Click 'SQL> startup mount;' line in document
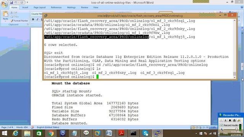244x137 pixels. (72, 91)
